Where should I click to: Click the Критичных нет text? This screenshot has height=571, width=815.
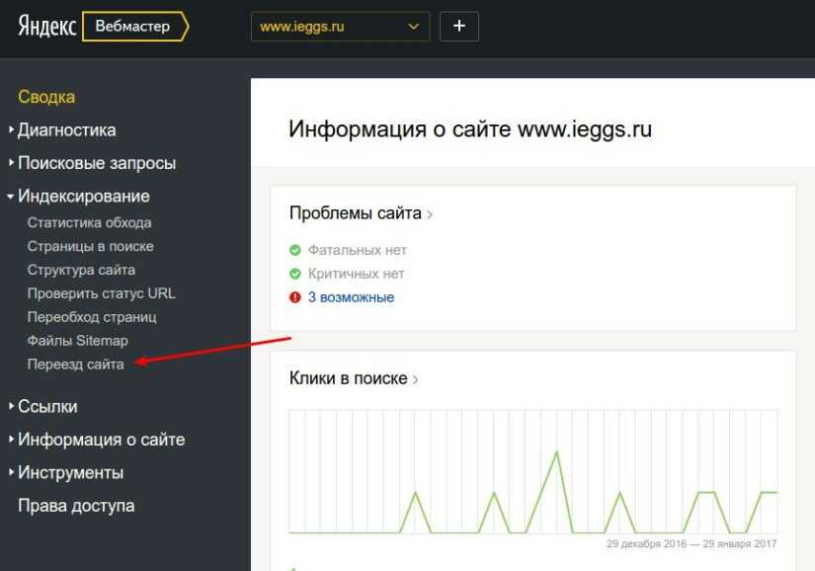point(356,274)
